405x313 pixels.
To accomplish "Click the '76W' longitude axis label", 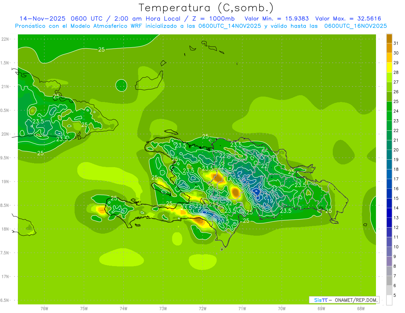I will [x=44, y=309].
